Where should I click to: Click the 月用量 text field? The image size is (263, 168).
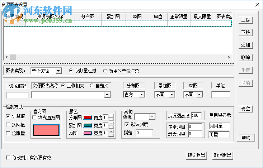click(219, 126)
